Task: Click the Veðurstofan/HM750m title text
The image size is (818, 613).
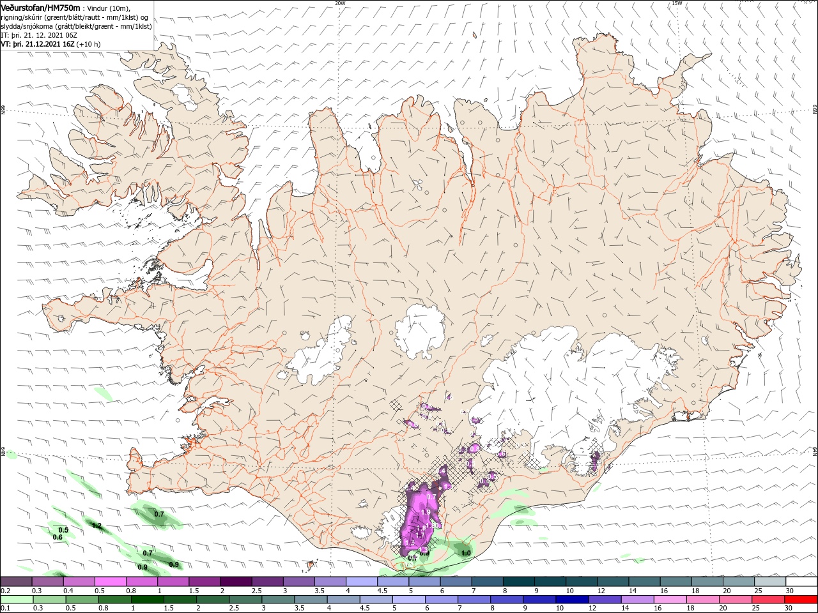Action: pos(41,7)
